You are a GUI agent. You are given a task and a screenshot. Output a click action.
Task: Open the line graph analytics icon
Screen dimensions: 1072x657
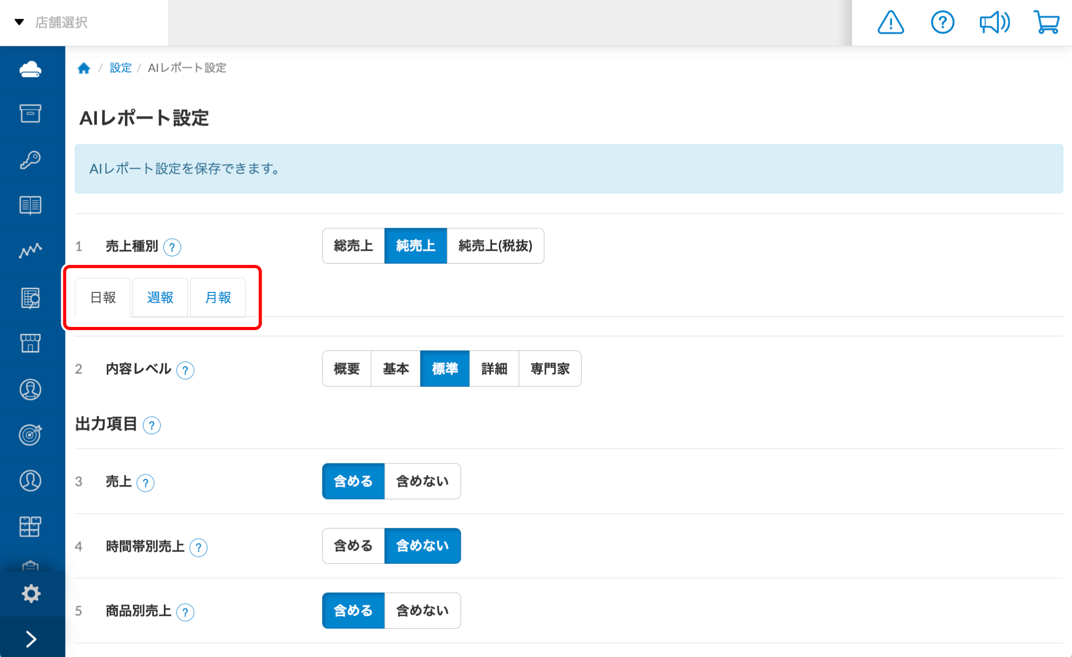30,251
